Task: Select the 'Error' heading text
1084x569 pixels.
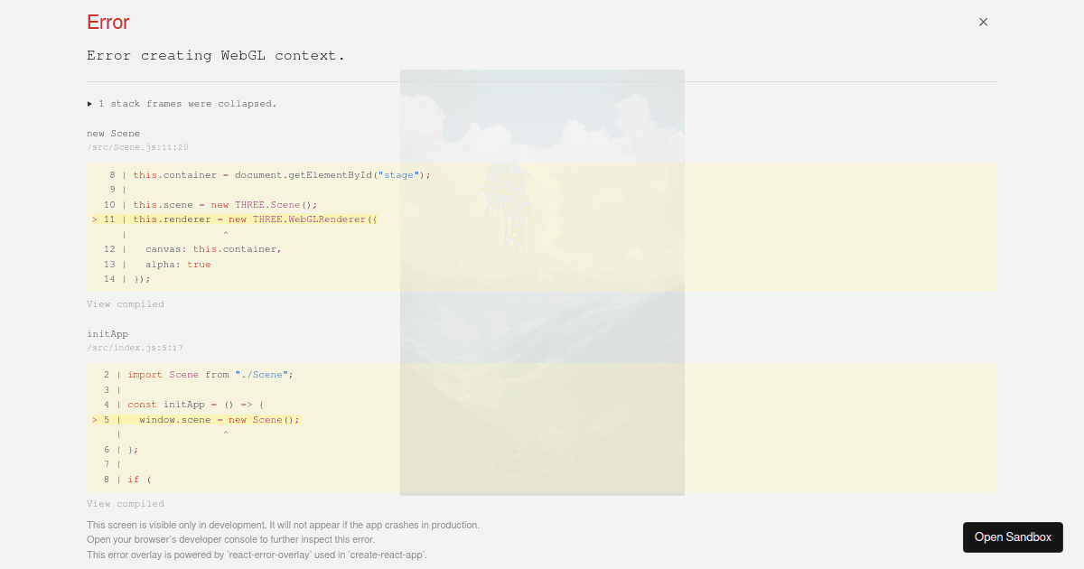Action: point(107,22)
